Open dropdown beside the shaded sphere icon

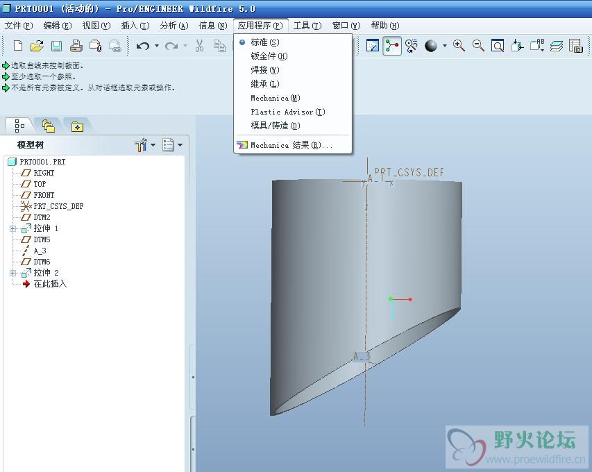tap(445, 46)
